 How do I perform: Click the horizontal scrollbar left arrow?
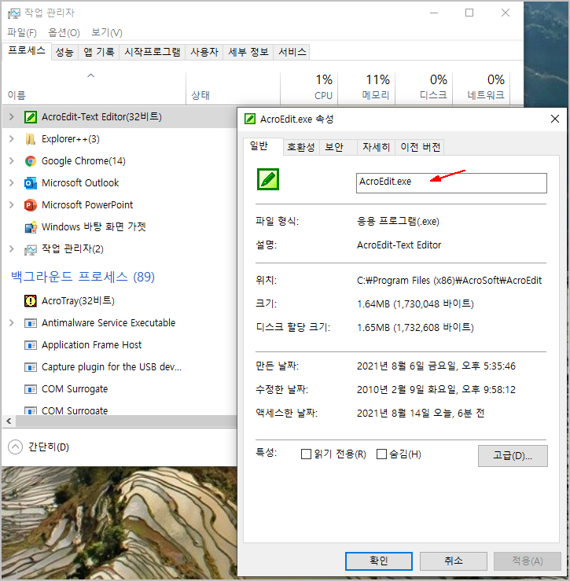[9, 421]
